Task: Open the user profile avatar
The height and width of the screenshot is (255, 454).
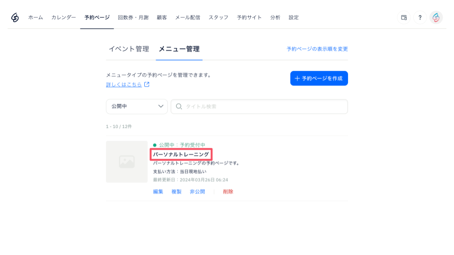Action: point(436,17)
